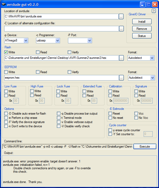This screenshot has width=159, height=188.
Task: Check GiveIO driver Status
Action: point(142,36)
